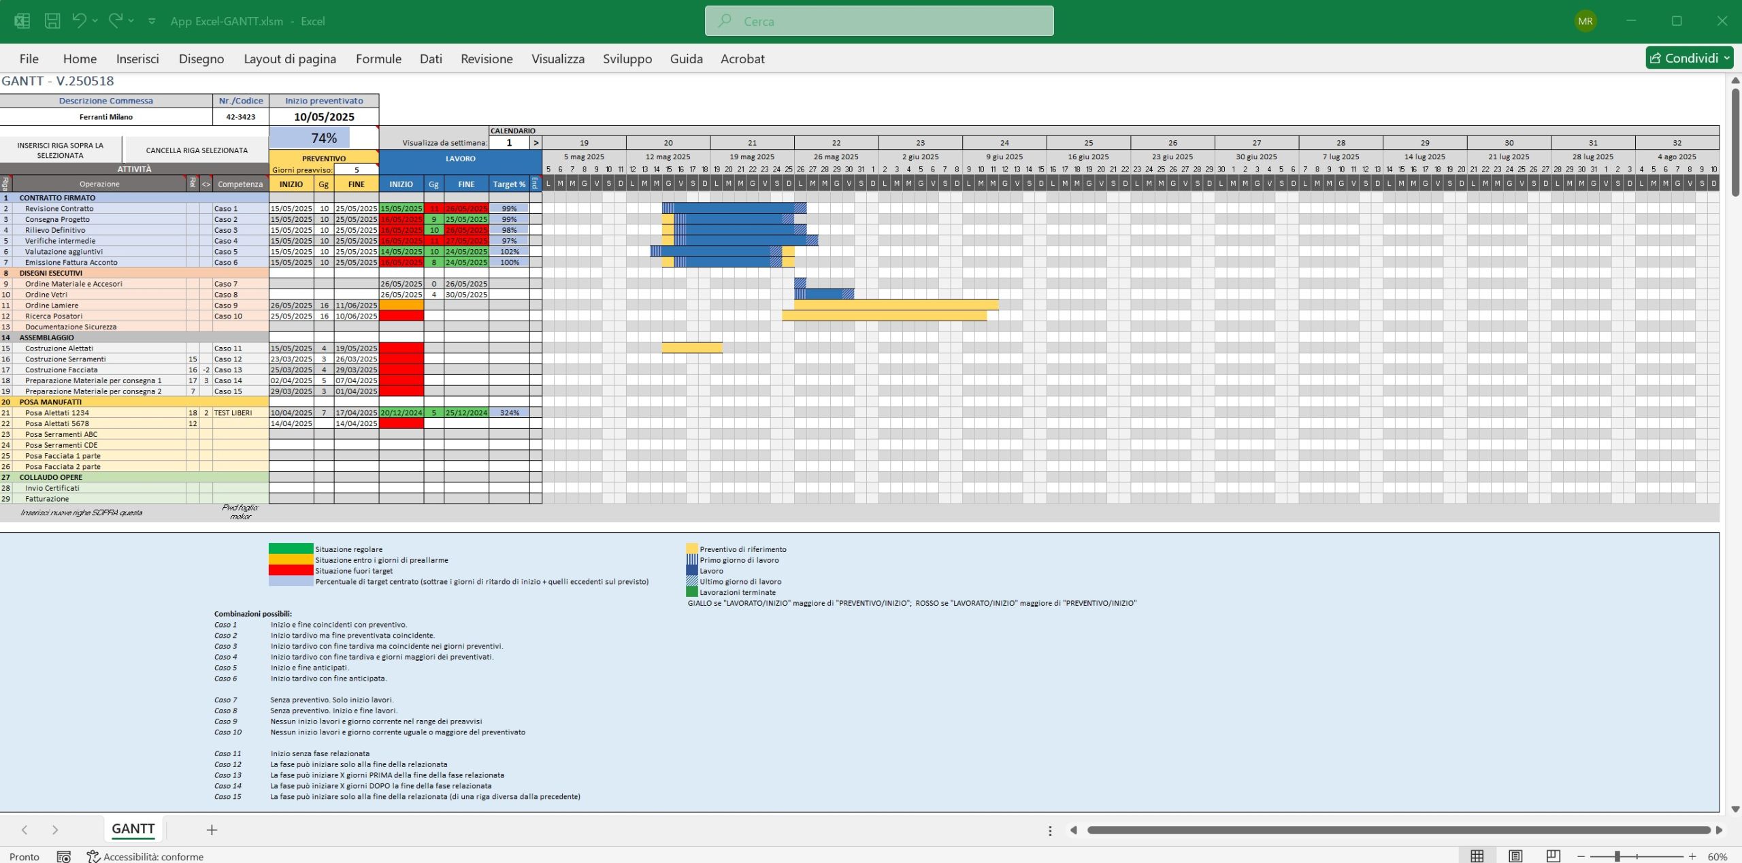Image resolution: width=1742 pixels, height=863 pixels.
Task: Select the Ferranti Milano commessa cell
Action: [106, 117]
